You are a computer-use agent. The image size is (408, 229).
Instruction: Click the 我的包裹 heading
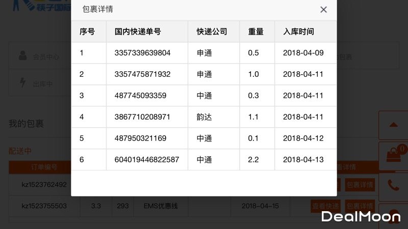point(26,124)
